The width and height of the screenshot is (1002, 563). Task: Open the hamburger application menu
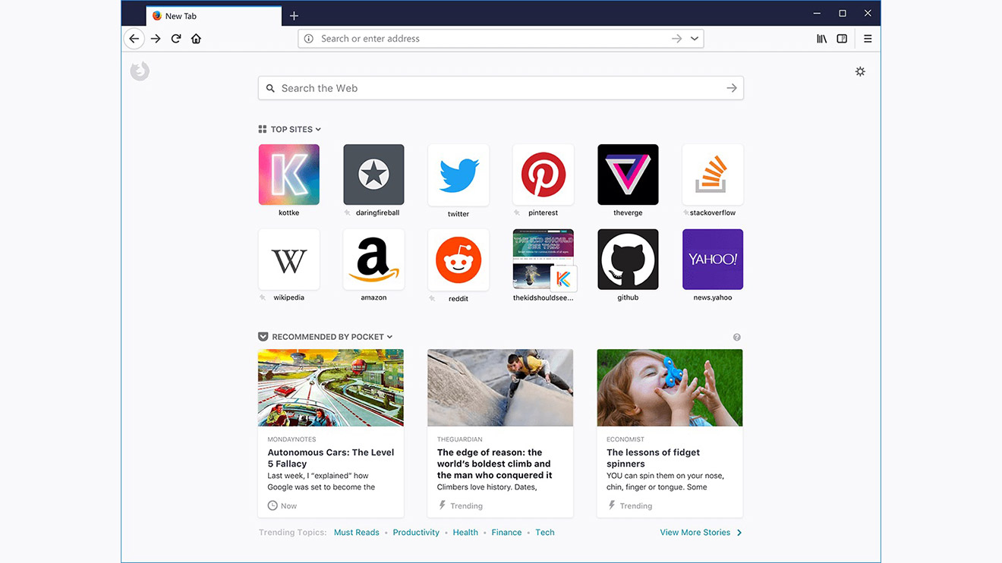coord(868,39)
